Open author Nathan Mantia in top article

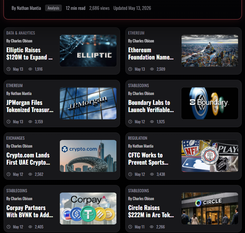pyautogui.click(x=26, y=8)
